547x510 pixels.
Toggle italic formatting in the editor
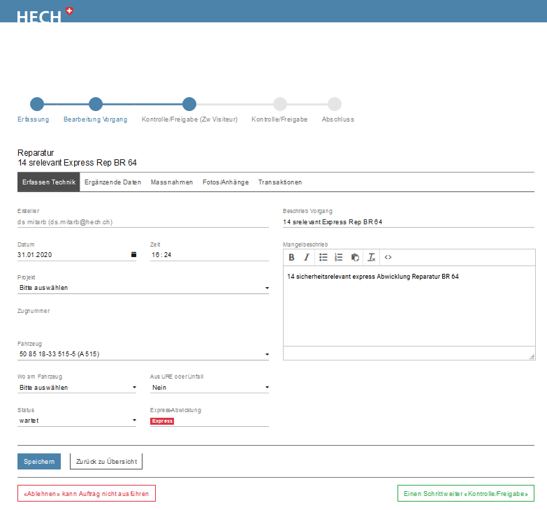point(306,257)
